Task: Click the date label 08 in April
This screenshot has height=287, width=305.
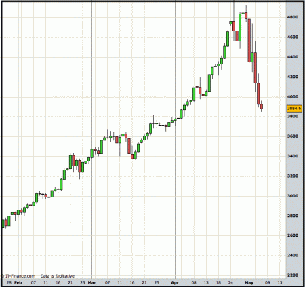Action: pos(194,282)
